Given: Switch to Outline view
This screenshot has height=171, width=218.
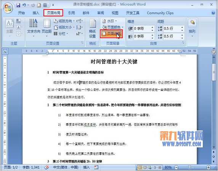Looking at the screenshot, I should pyautogui.click(x=155, y=167).
